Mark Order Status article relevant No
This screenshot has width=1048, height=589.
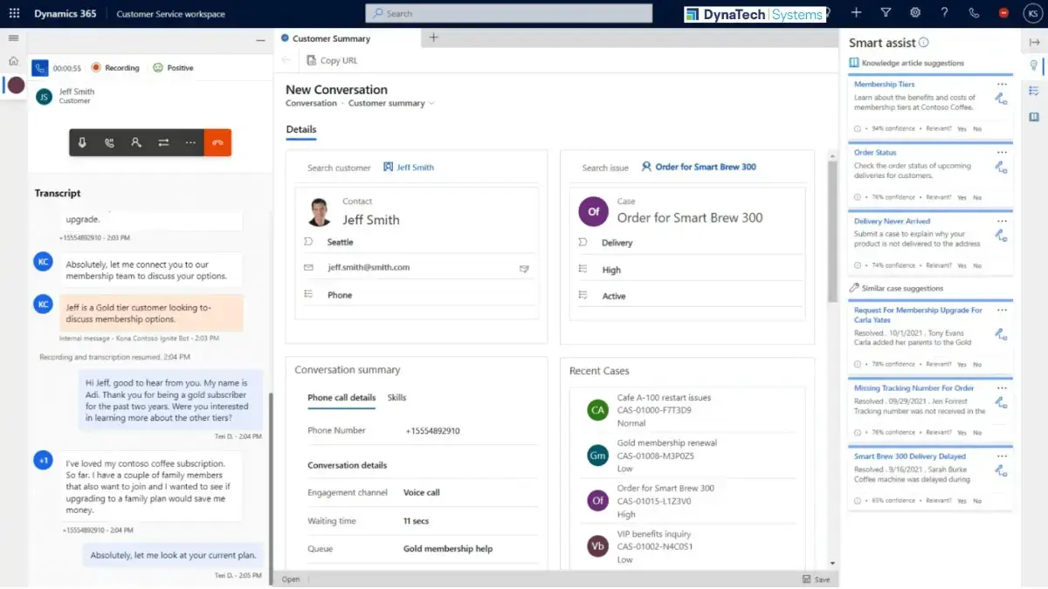point(977,197)
